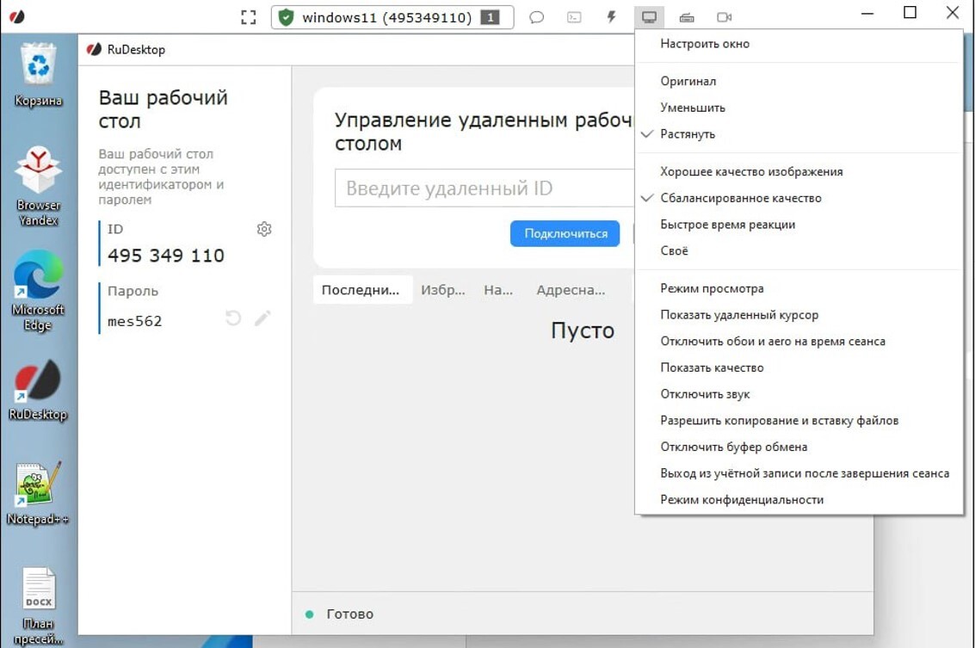Open the actions lightning icon
Screen dimensions: 975x648
[611, 16]
